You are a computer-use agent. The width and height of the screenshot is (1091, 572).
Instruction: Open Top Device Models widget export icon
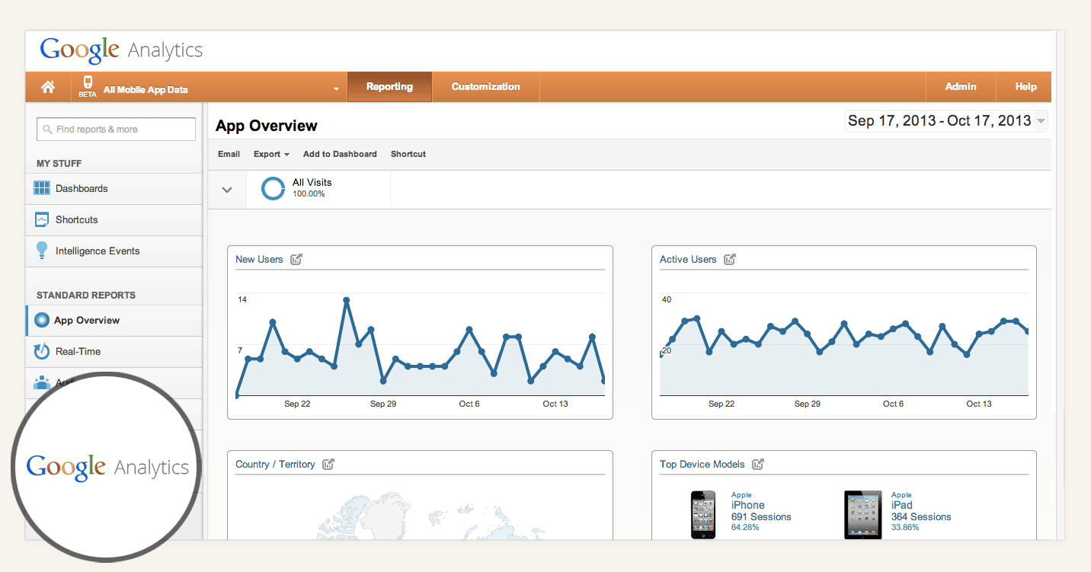pos(758,465)
